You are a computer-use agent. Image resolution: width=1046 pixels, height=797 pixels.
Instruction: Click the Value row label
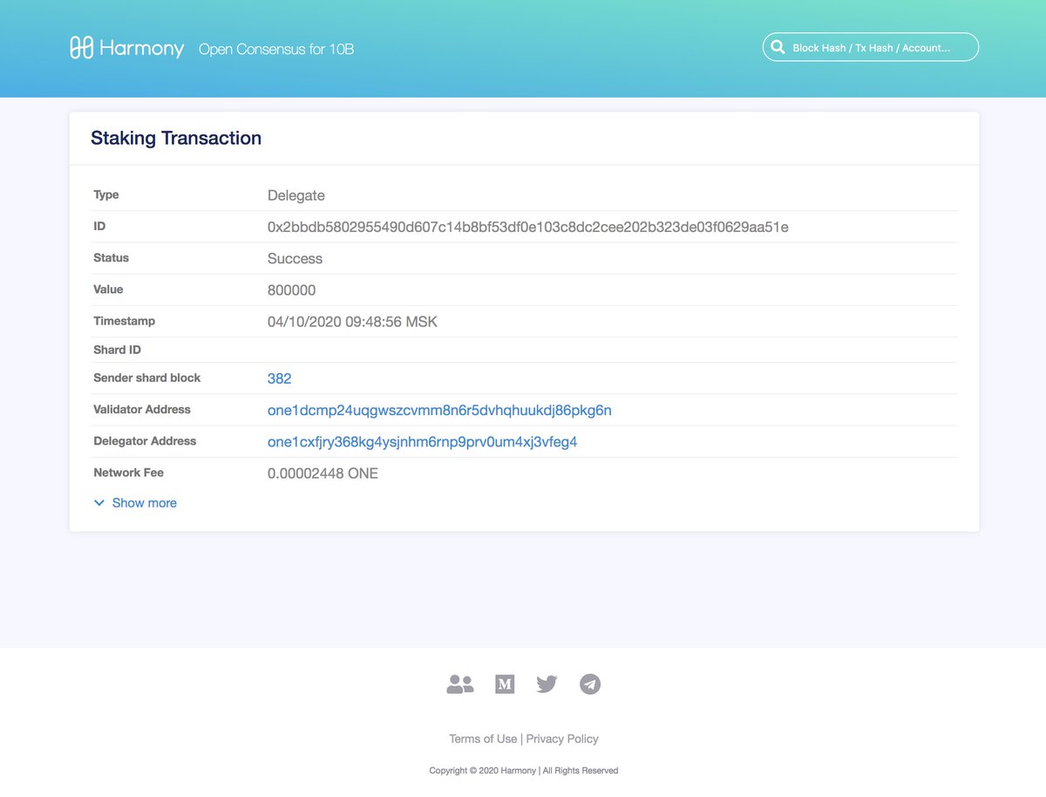tap(108, 290)
